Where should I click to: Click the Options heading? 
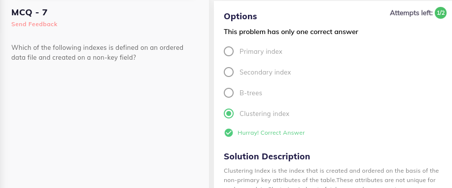pos(241,16)
